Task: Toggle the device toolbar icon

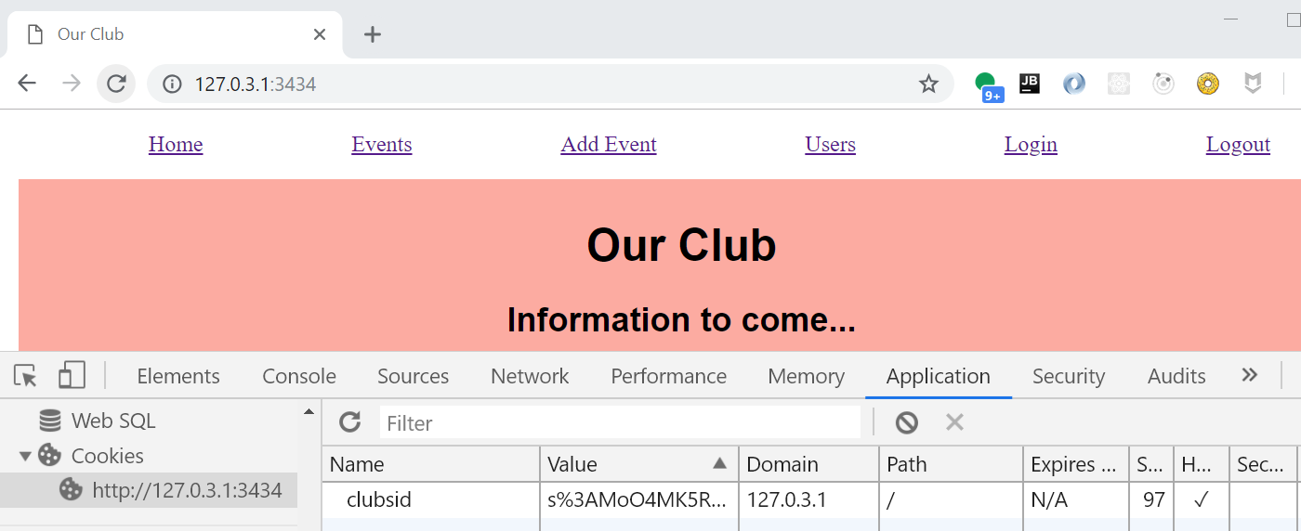Action: tap(72, 376)
